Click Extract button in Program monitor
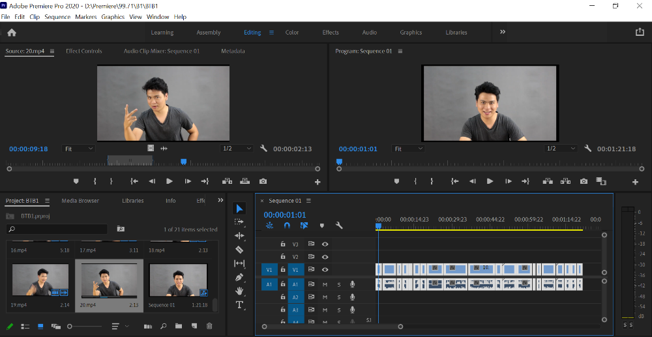Image resolution: width=652 pixels, height=337 pixels. pos(565,181)
